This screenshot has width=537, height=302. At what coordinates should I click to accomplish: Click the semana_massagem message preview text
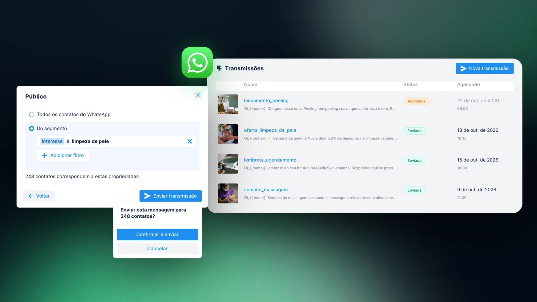(x=320, y=197)
